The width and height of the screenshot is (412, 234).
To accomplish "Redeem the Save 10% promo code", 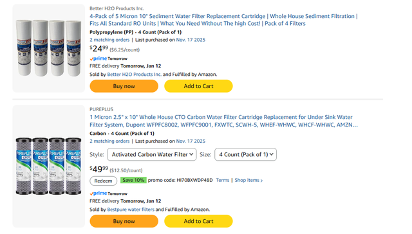I will [103, 181].
